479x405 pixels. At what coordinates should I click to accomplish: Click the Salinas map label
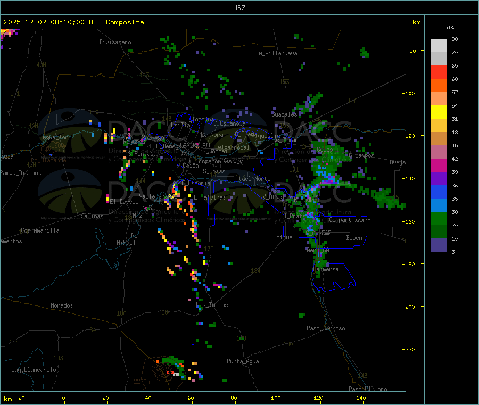[x=93, y=217]
